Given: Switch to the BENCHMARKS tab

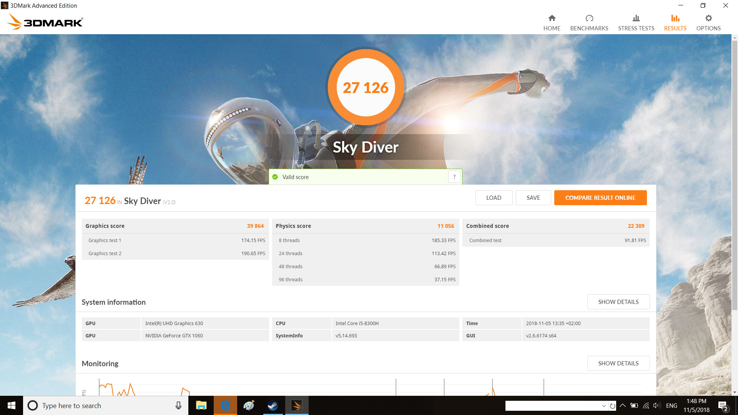Looking at the screenshot, I should coord(589,23).
